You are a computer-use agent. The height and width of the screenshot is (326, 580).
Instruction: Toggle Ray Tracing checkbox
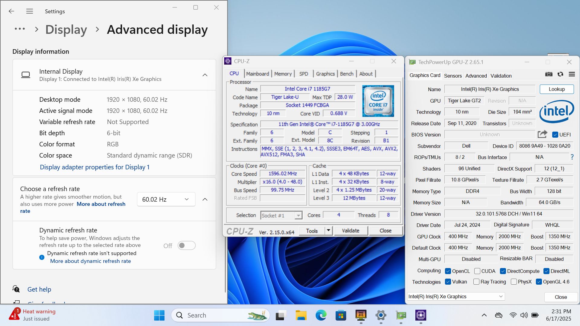[476, 282]
